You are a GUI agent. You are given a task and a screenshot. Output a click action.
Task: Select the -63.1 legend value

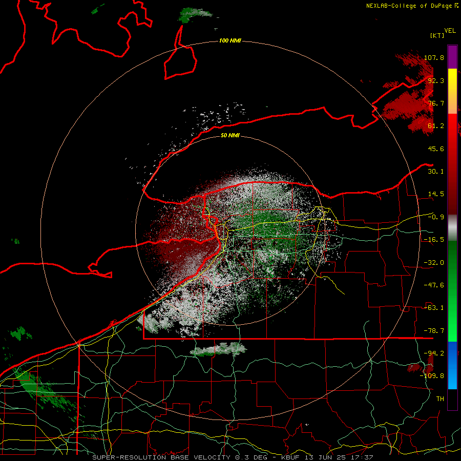tap(434, 308)
